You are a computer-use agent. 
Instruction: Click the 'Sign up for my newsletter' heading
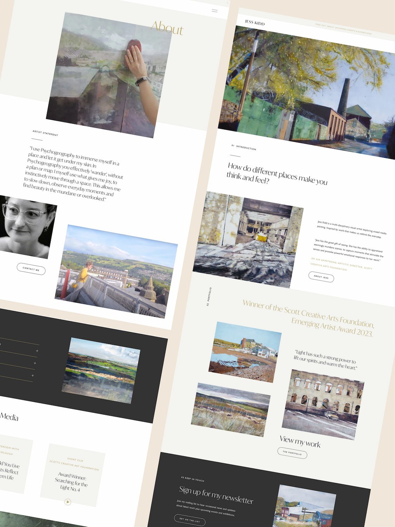[x=216, y=495]
